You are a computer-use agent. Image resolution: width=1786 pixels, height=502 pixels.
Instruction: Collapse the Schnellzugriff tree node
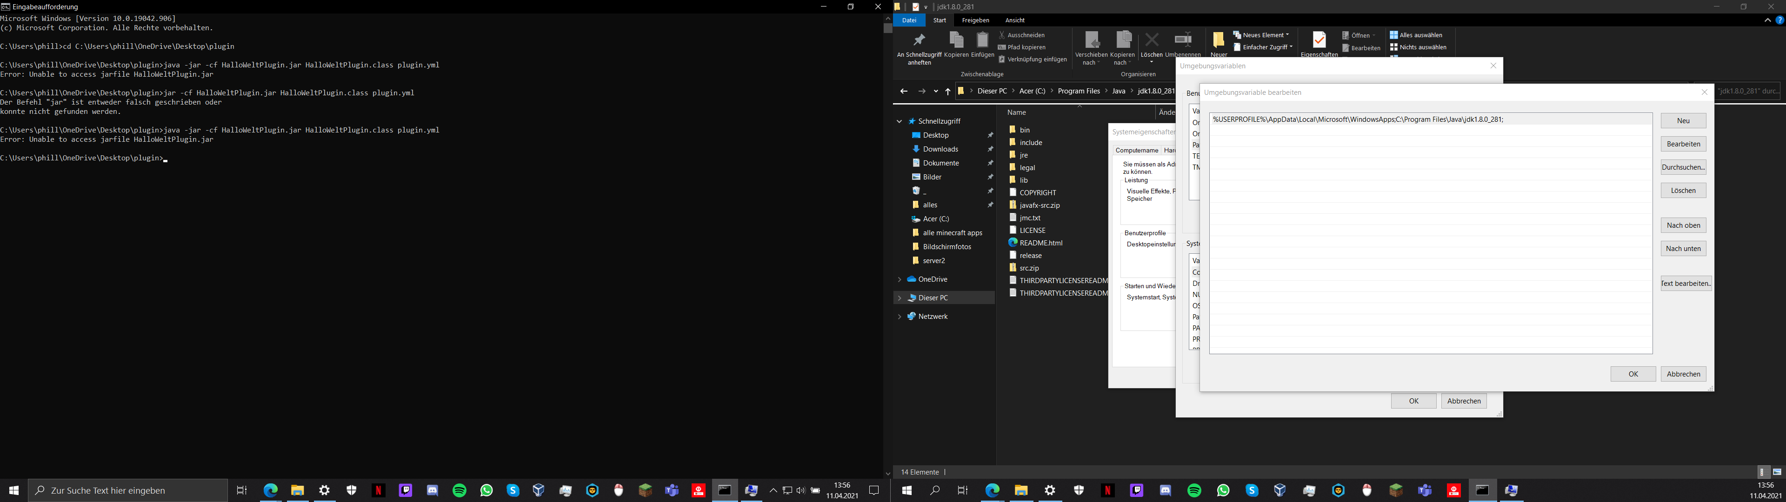(x=899, y=121)
